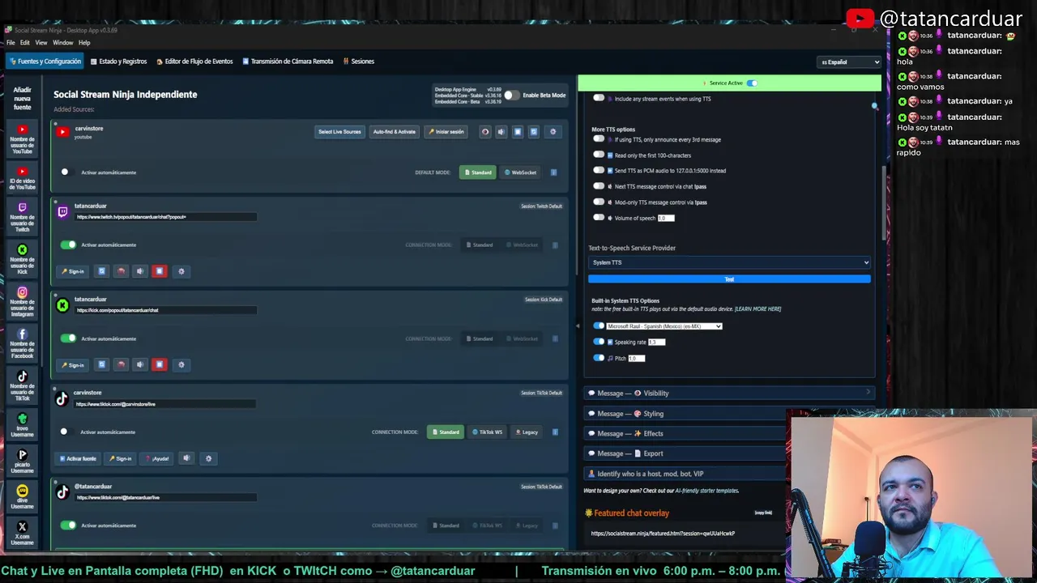
Task: Open the Edit menu
Action: click(25, 42)
